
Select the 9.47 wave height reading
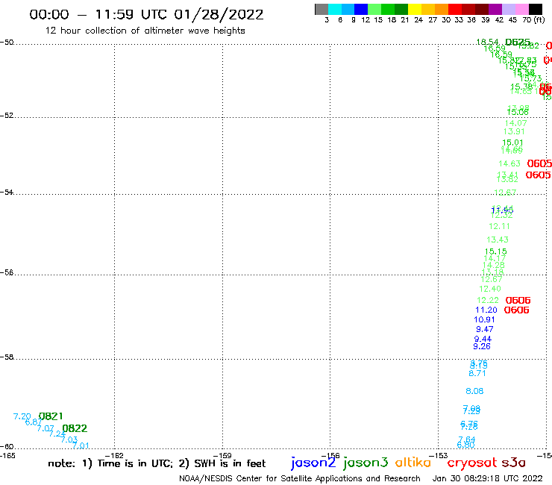(x=485, y=329)
